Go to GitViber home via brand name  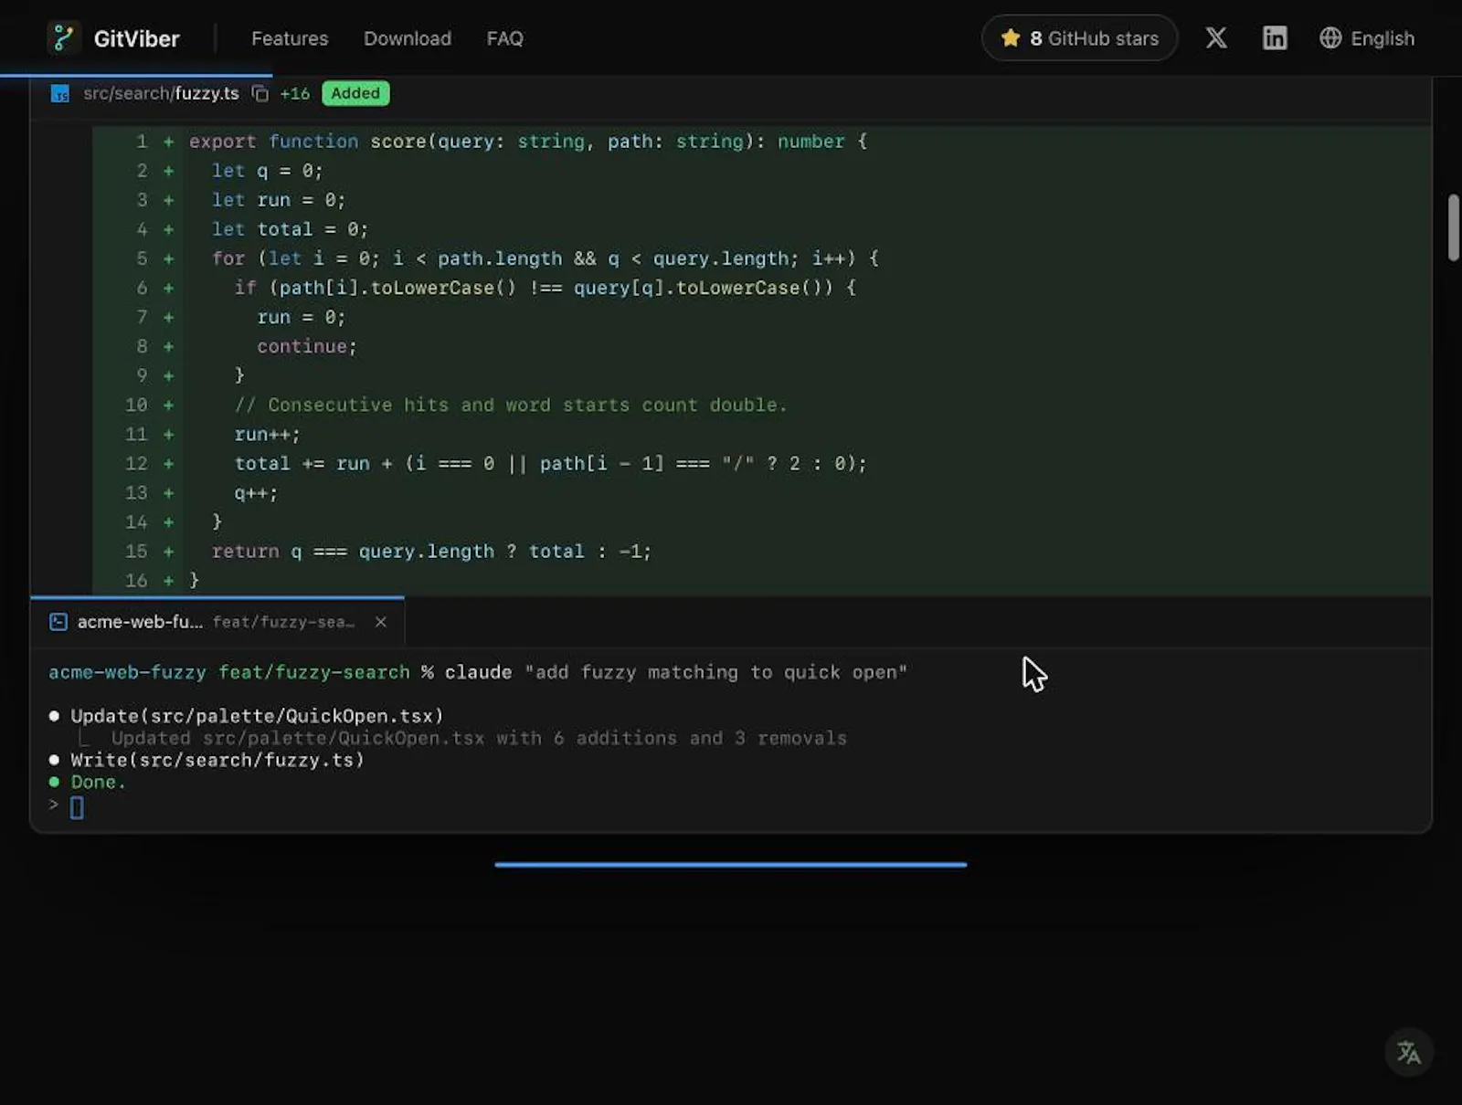(x=137, y=38)
